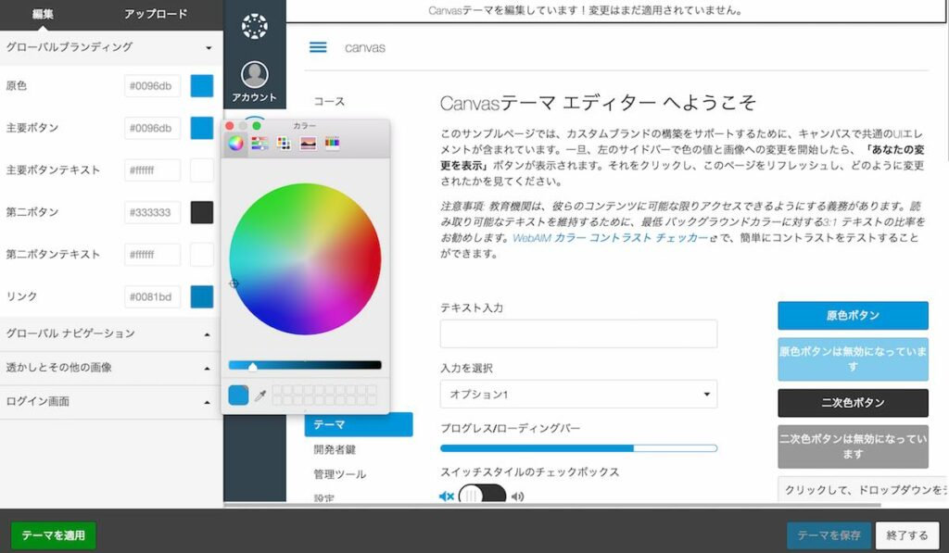Click the horizontal scrollbar below the preview
The height and width of the screenshot is (553, 949).
pyautogui.click(x=552, y=505)
